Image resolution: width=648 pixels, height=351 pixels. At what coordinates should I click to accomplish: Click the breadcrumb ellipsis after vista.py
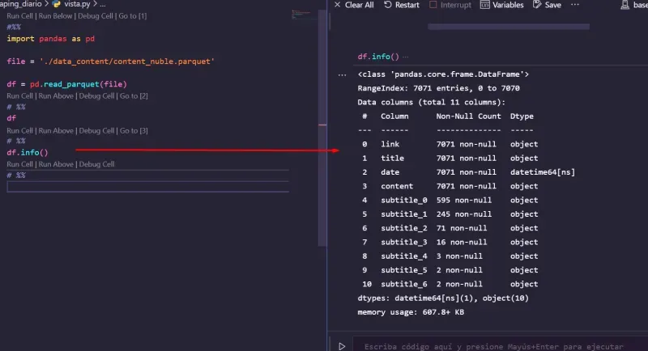pyautogui.click(x=103, y=4)
